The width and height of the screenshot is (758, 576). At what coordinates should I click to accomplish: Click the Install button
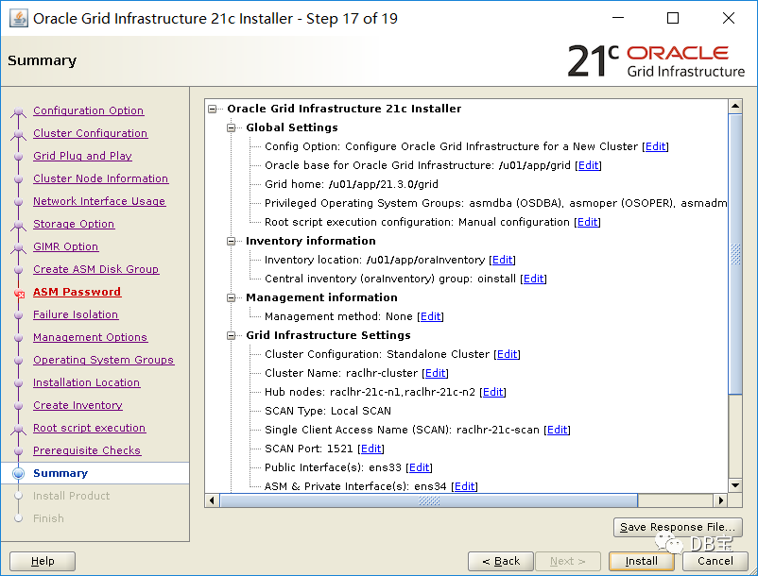(x=641, y=562)
